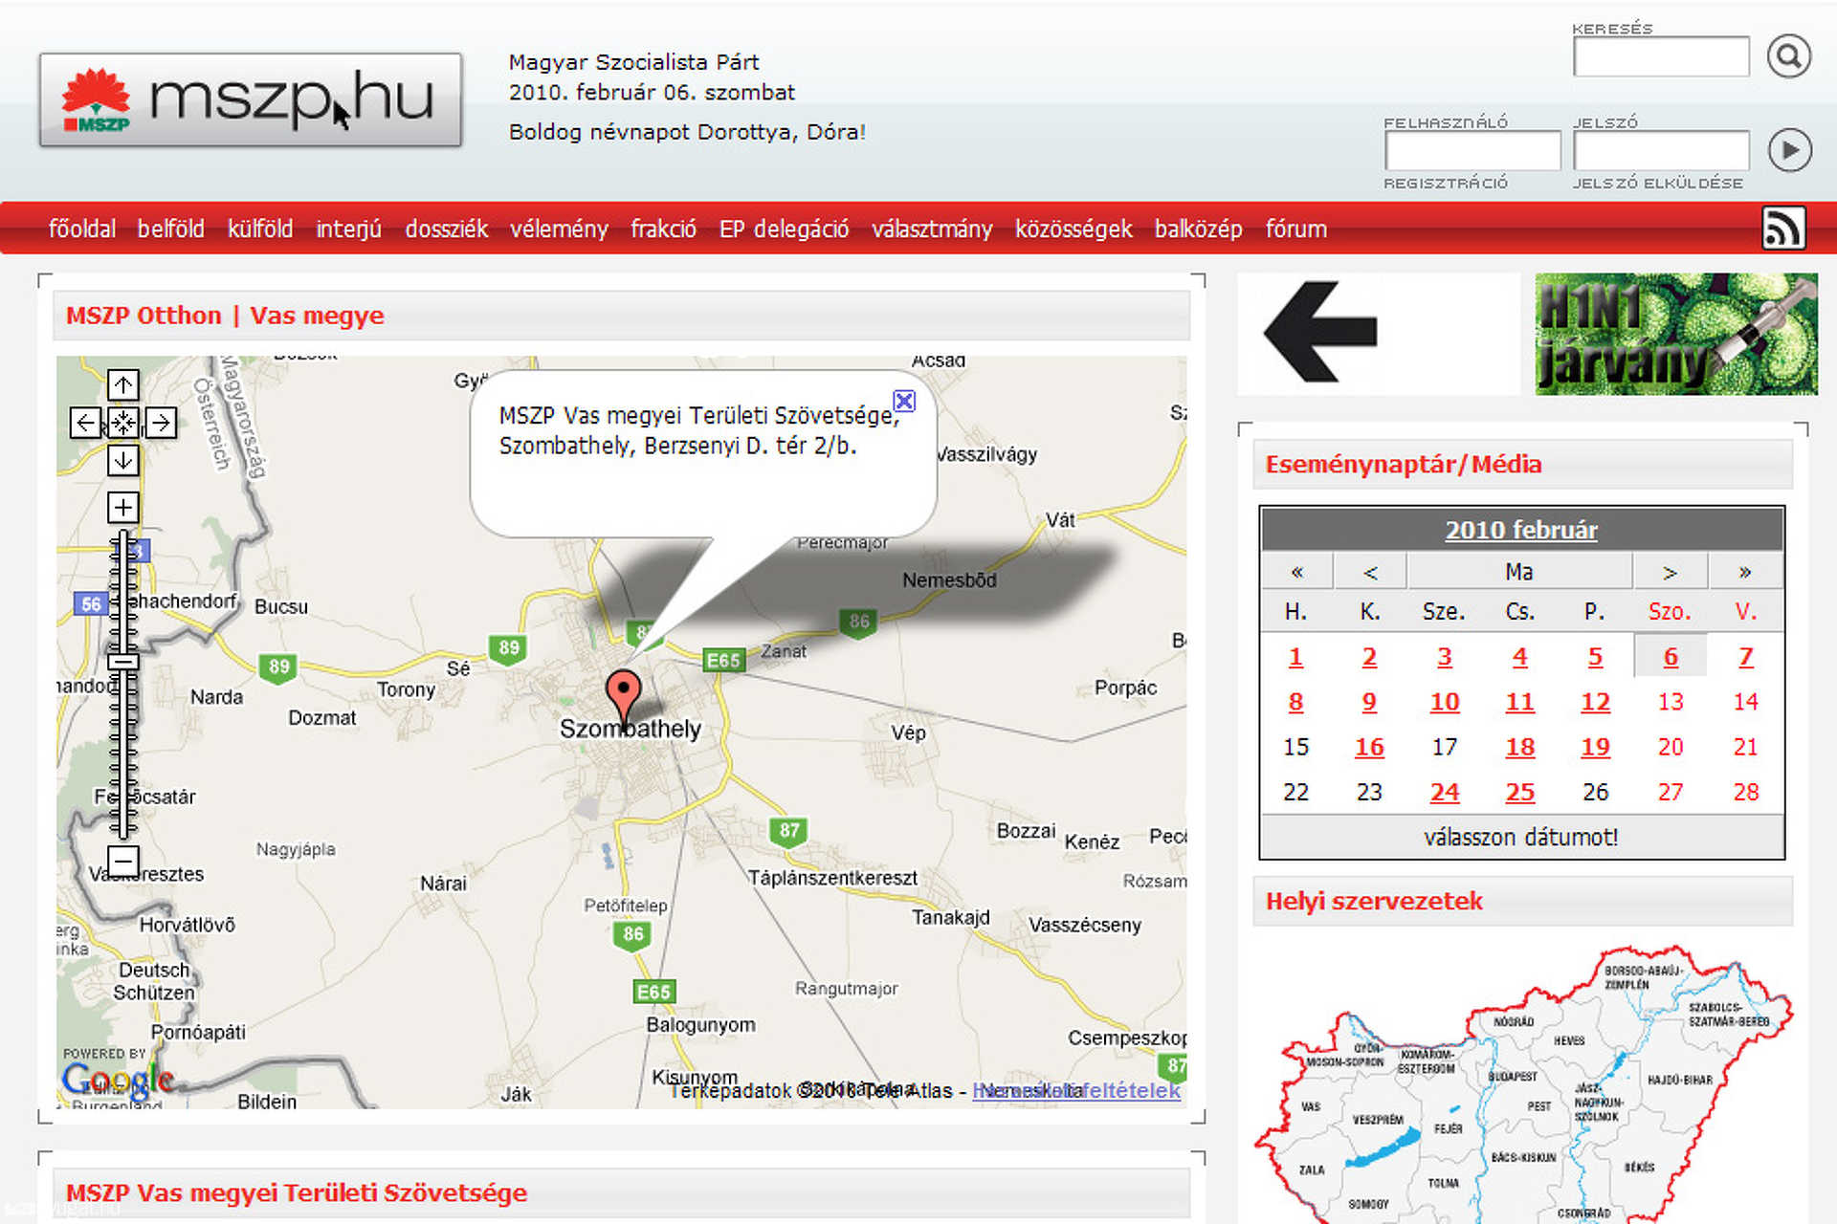Click the search magnifier button

(1788, 56)
